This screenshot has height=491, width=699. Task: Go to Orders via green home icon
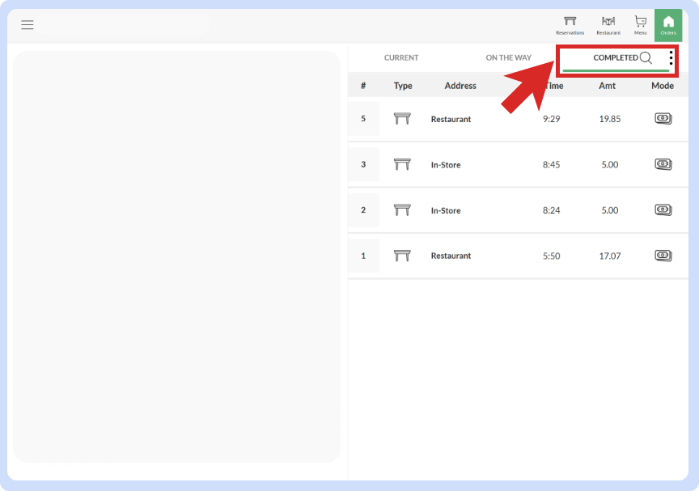[668, 24]
